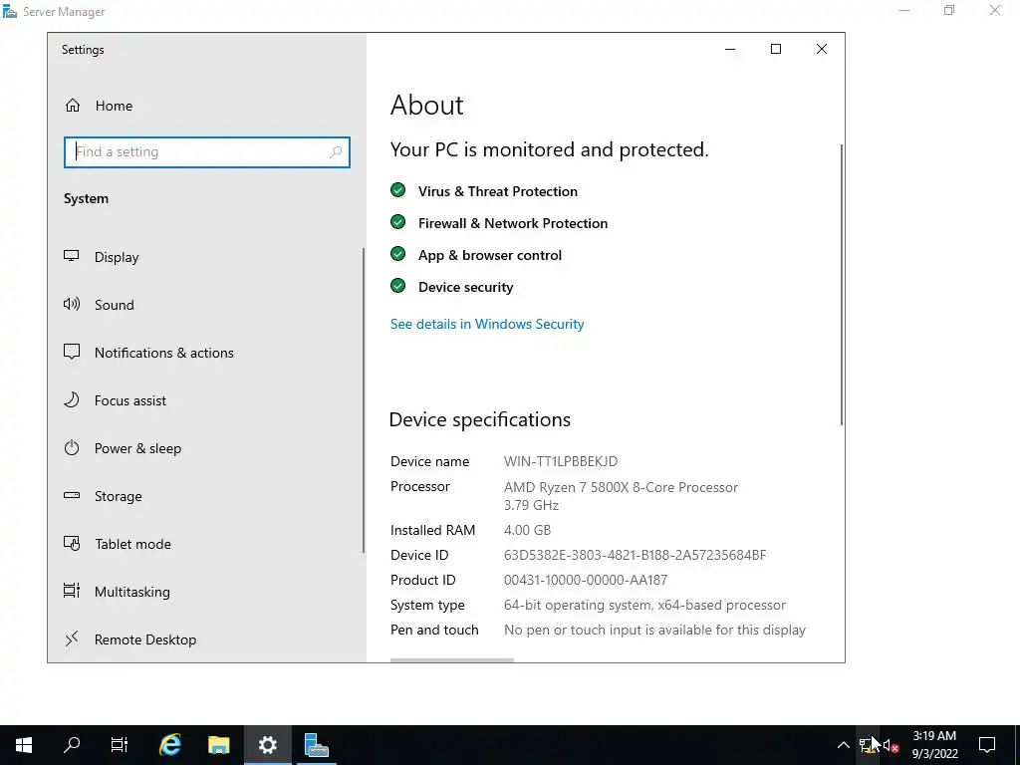Click the sidebar navigation scrollbar
Viewport: 1020px width, 765px height.
coord(363,400)
